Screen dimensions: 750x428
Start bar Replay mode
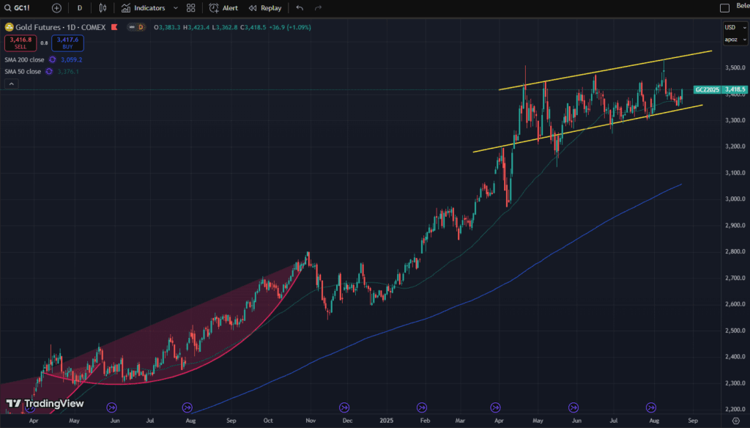click(264, 8)
